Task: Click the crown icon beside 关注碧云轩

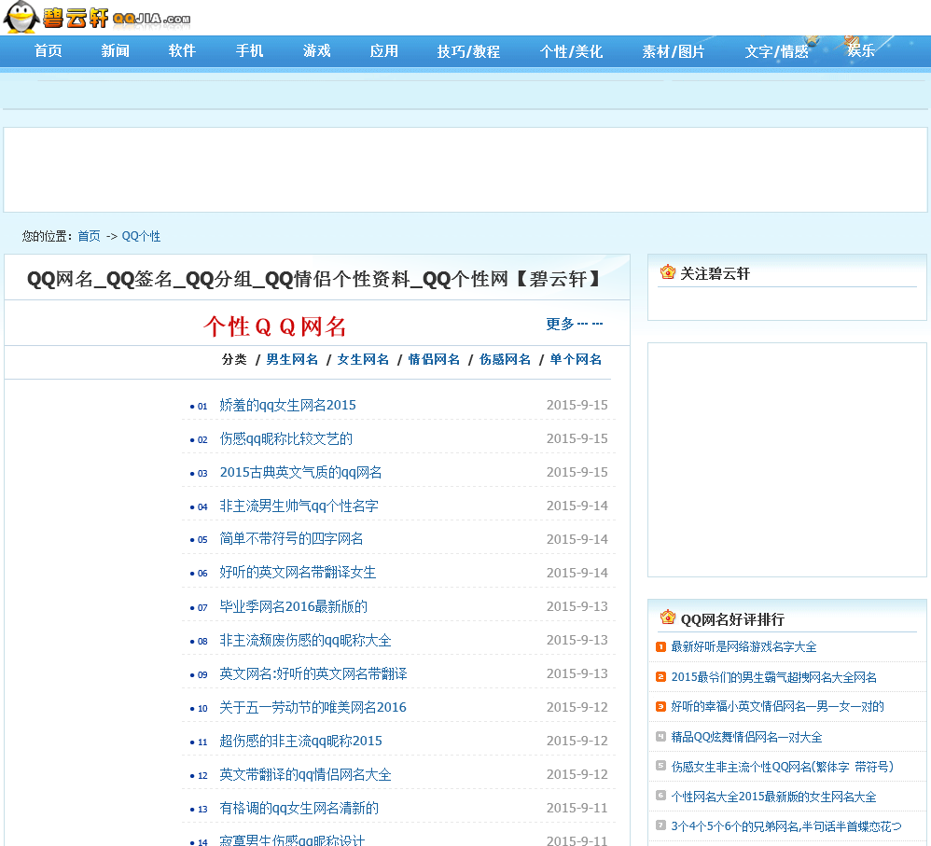Action: point(667,272)
